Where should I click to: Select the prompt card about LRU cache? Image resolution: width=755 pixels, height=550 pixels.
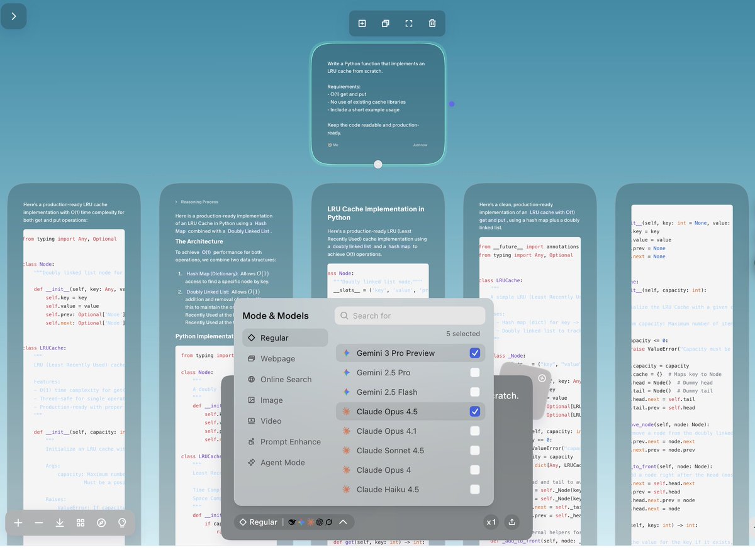tap(377, 104)
